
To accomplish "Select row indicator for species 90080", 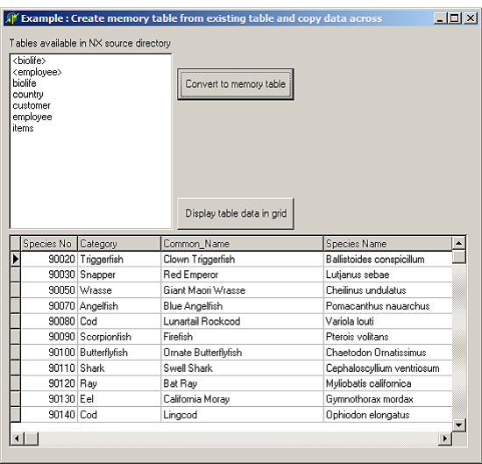I will click(x=16, y=321).
